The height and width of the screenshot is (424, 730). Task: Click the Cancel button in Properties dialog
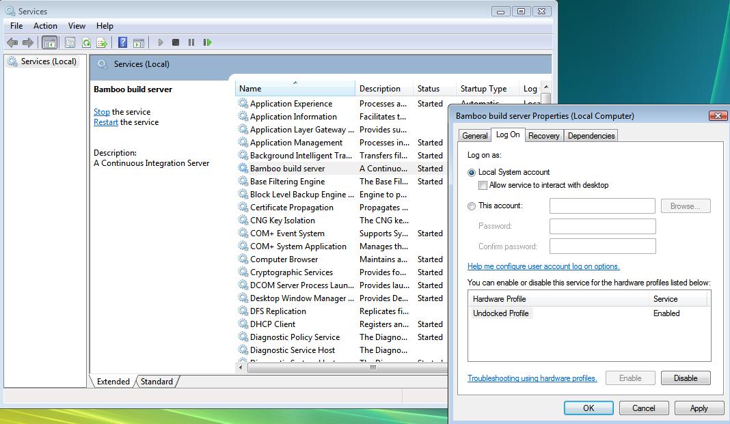click(644, 408)
